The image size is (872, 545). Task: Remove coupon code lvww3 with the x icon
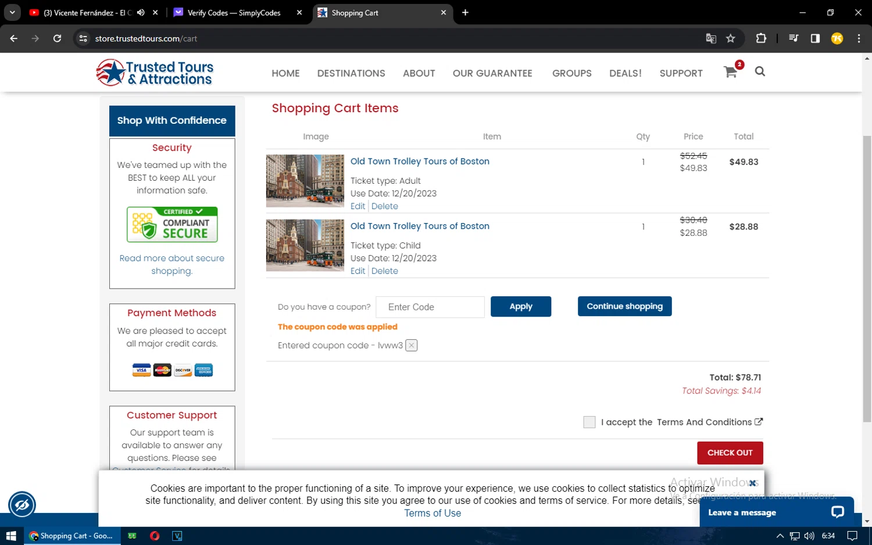[412, 345]
